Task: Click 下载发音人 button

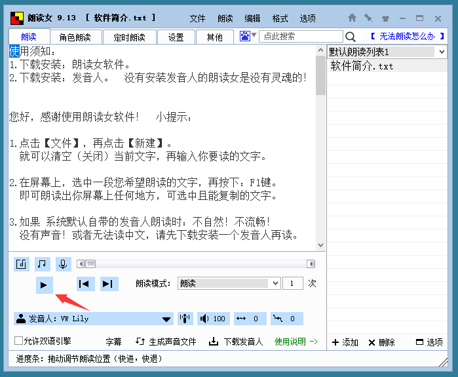Action: coord(236,342)
